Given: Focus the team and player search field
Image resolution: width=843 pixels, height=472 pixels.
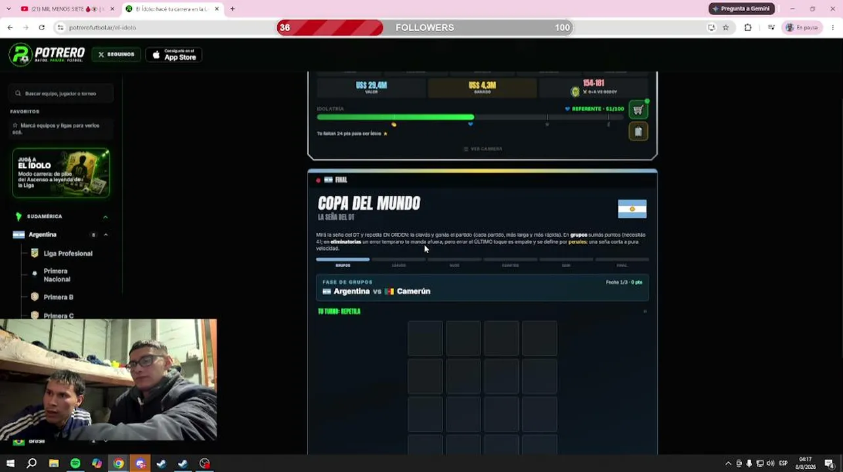Looking at the screenshot, I should (x=62, y=94).
